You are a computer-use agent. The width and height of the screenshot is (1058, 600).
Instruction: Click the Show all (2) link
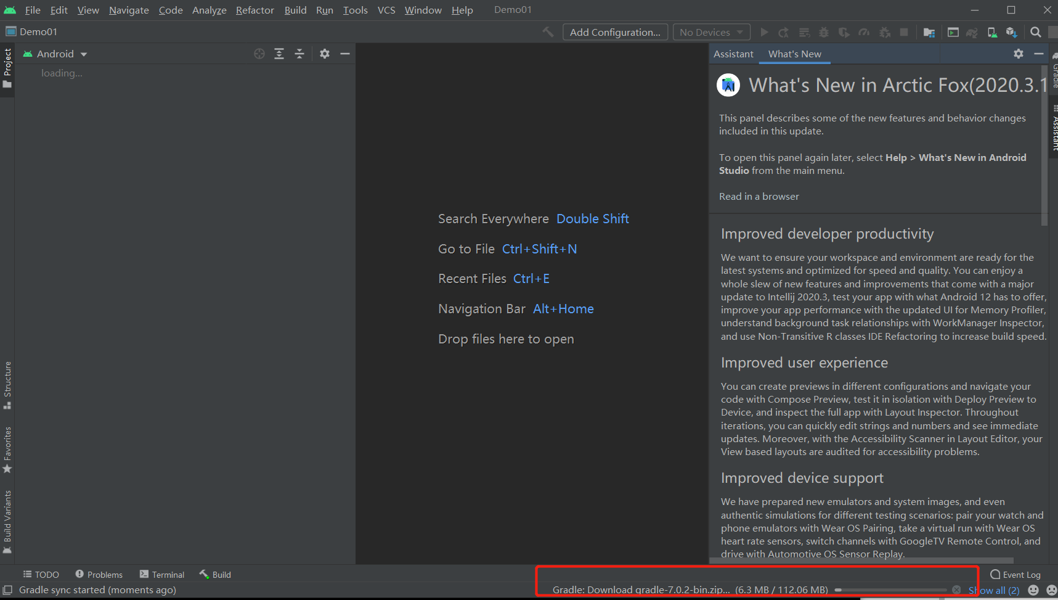click(994, 590)
